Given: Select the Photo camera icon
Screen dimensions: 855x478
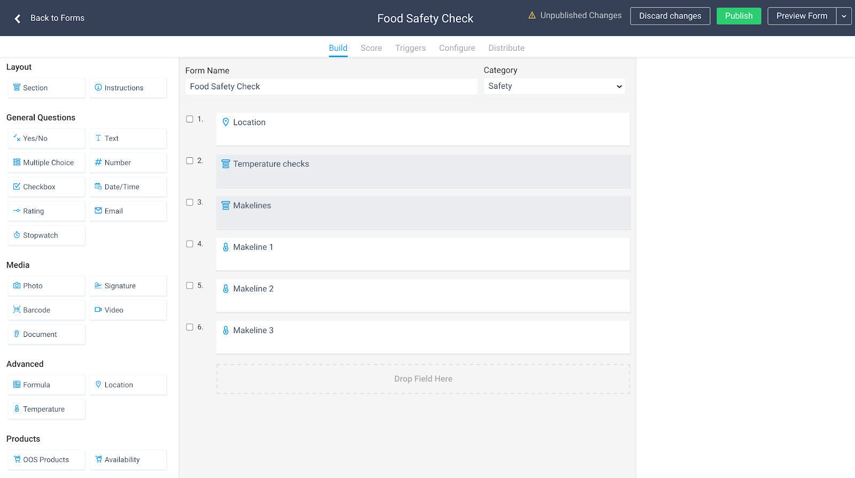Looking at the screenshot, I should (x=17, y=286).
